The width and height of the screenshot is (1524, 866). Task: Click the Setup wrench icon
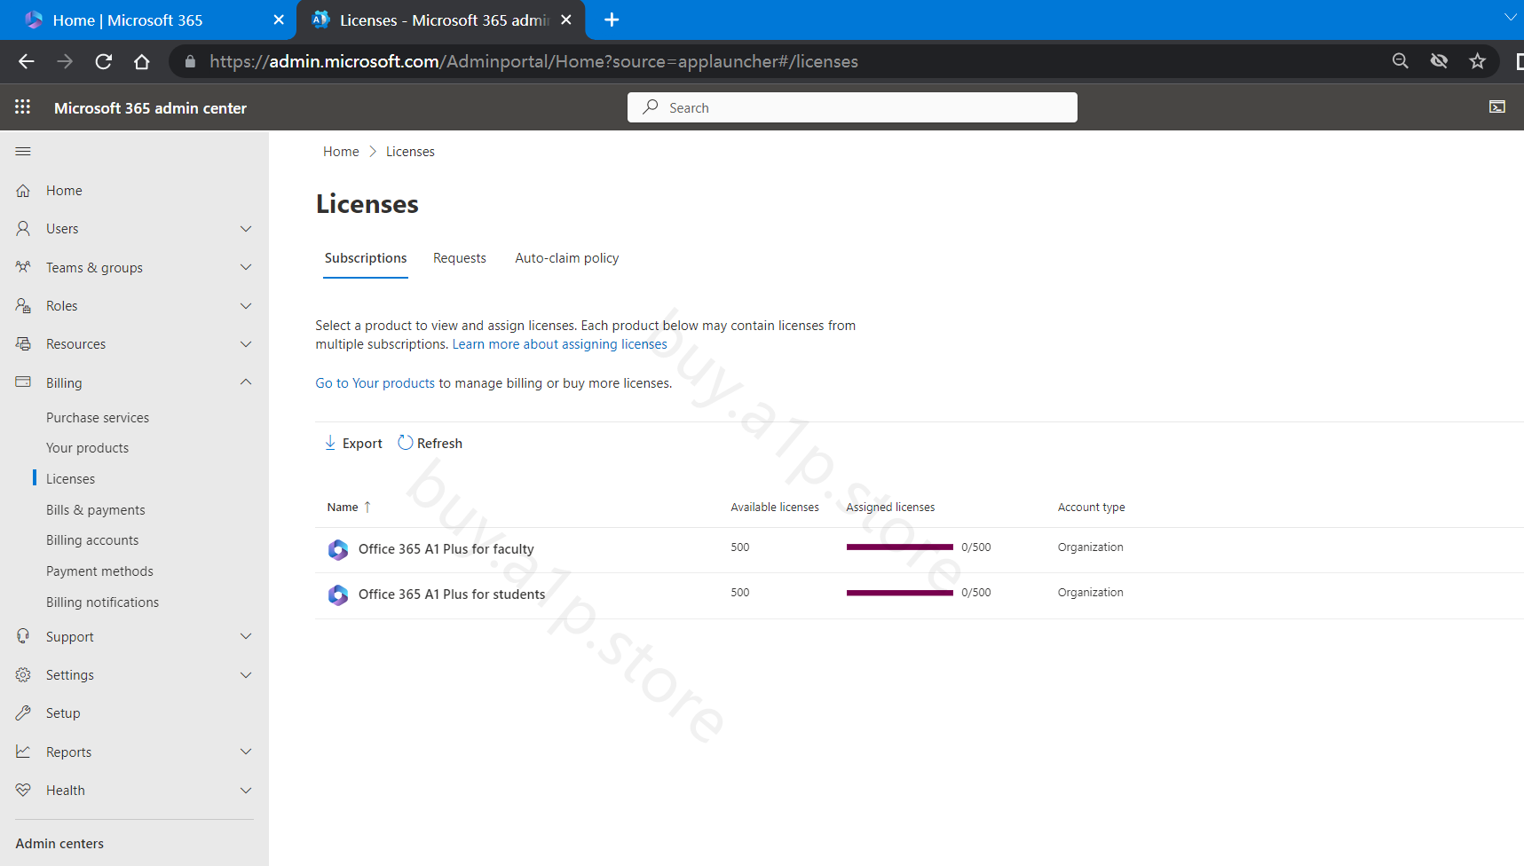point(23,713)
